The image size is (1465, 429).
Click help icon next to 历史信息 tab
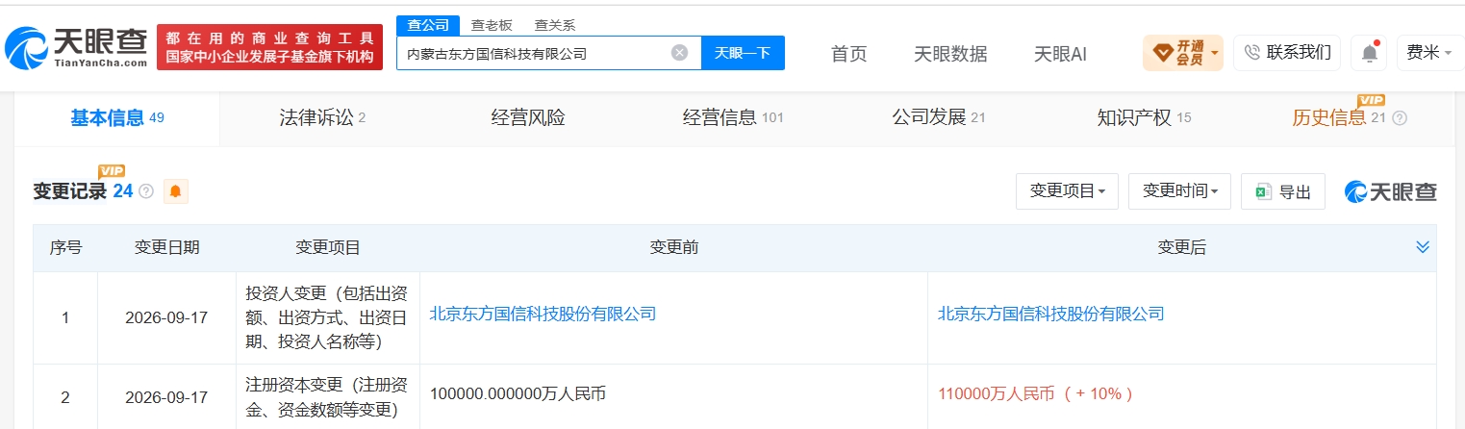point(1400,118)
